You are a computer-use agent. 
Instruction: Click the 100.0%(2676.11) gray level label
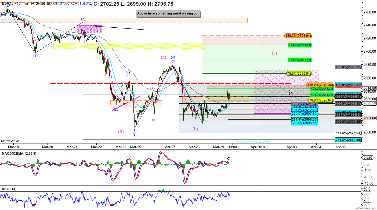coord(348,67)
